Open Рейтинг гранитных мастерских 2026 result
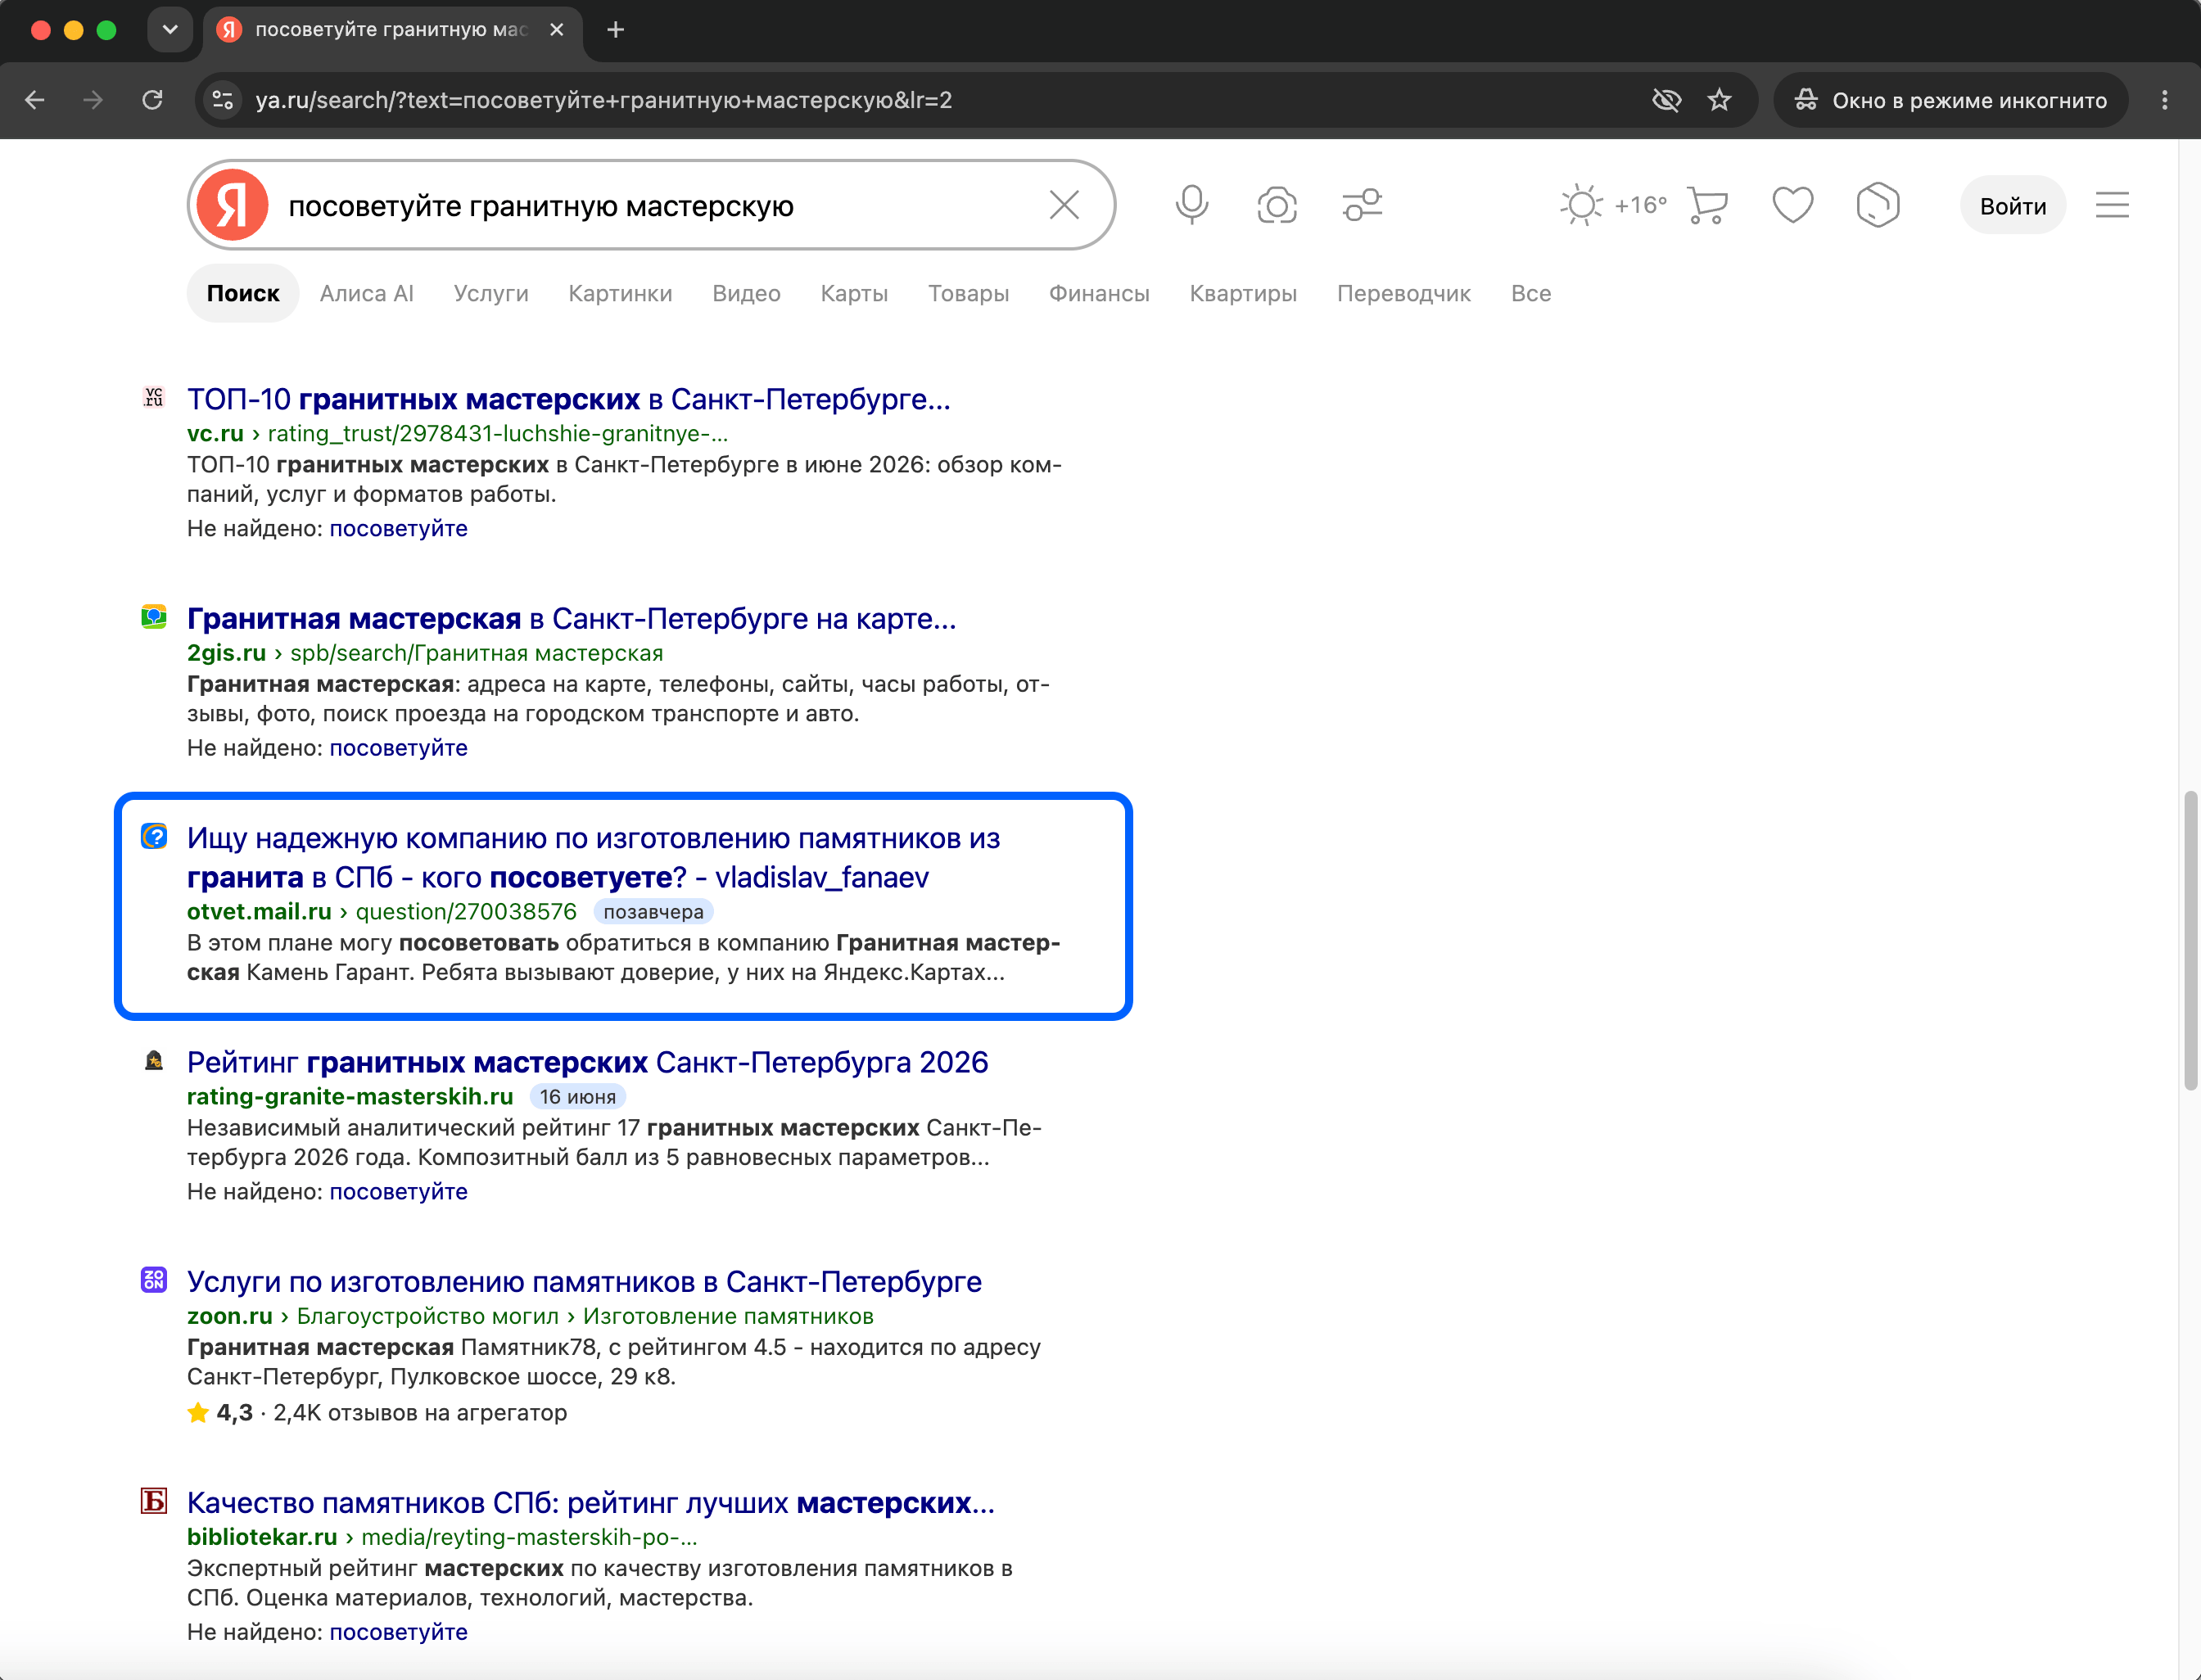 click(x=587, y=1062)
